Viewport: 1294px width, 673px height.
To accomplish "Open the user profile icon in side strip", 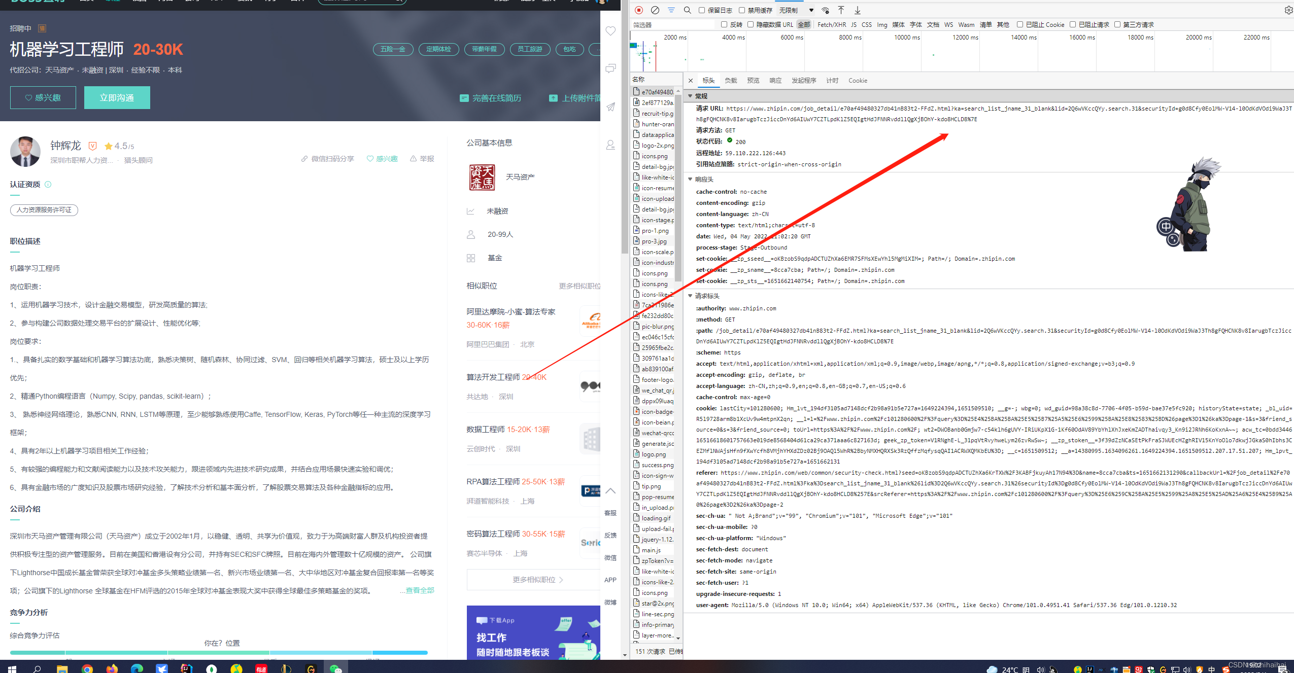I will (610, 145).
